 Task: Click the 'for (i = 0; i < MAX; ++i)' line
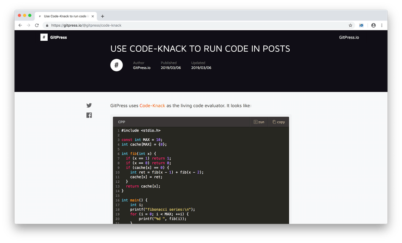pos(159,214)
